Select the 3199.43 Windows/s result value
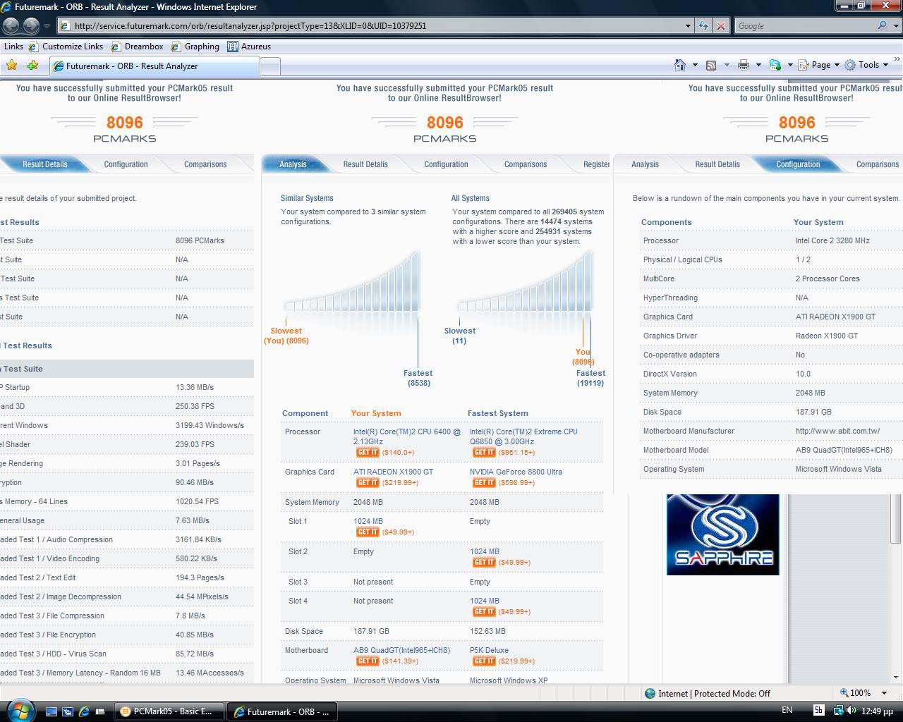Image resolution: width=903 pixels, height=722 pixels. [210, 425]
